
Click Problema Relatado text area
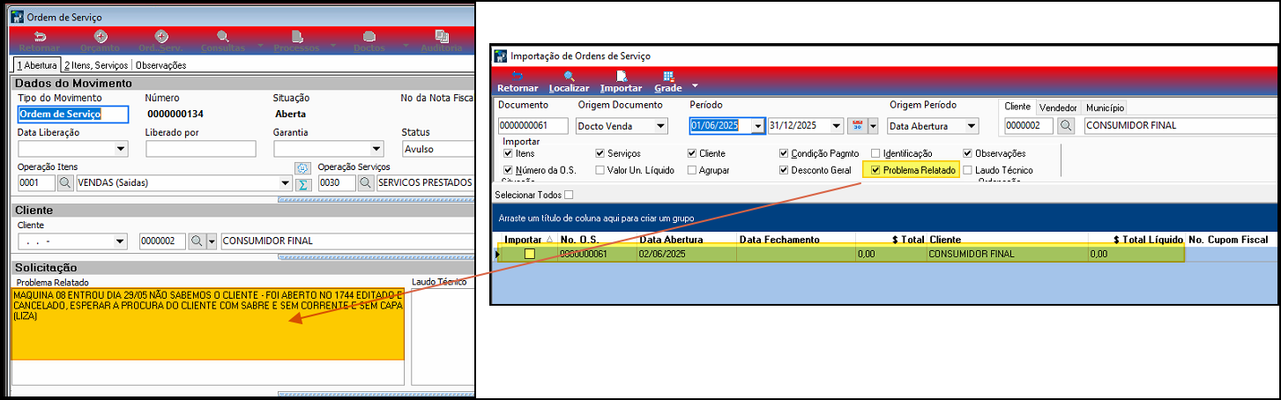click(x=207, y=336)
